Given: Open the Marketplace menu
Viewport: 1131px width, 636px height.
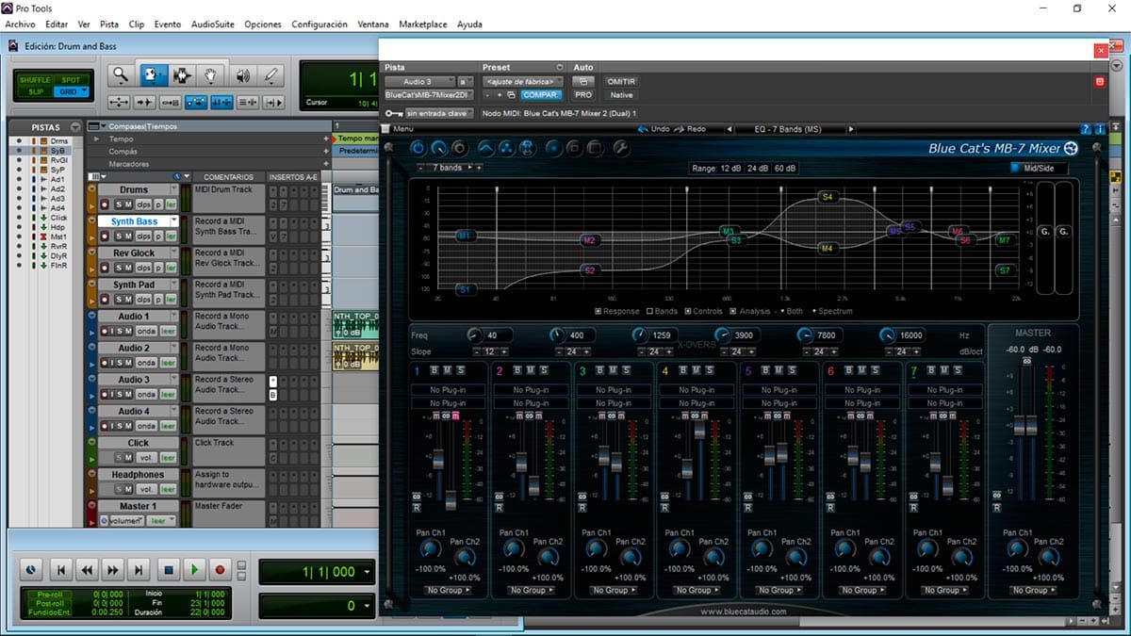Looking at the screenshot, I should pyautogui.click(x=423, y=24).
